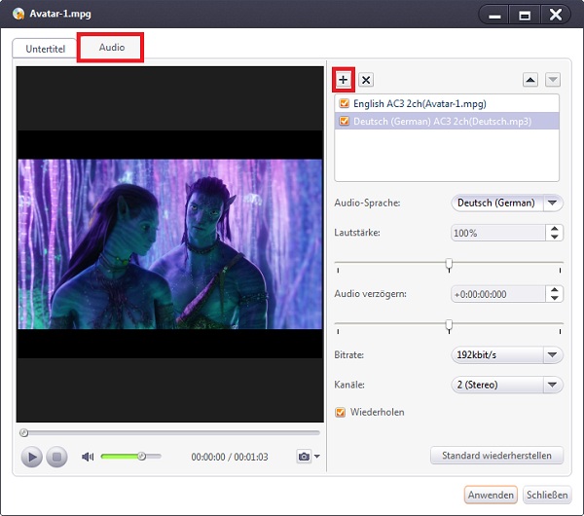The image size is (584, 516).
Task: Decrease Audio verzögern with down arrow
Action: coord(555,298)
